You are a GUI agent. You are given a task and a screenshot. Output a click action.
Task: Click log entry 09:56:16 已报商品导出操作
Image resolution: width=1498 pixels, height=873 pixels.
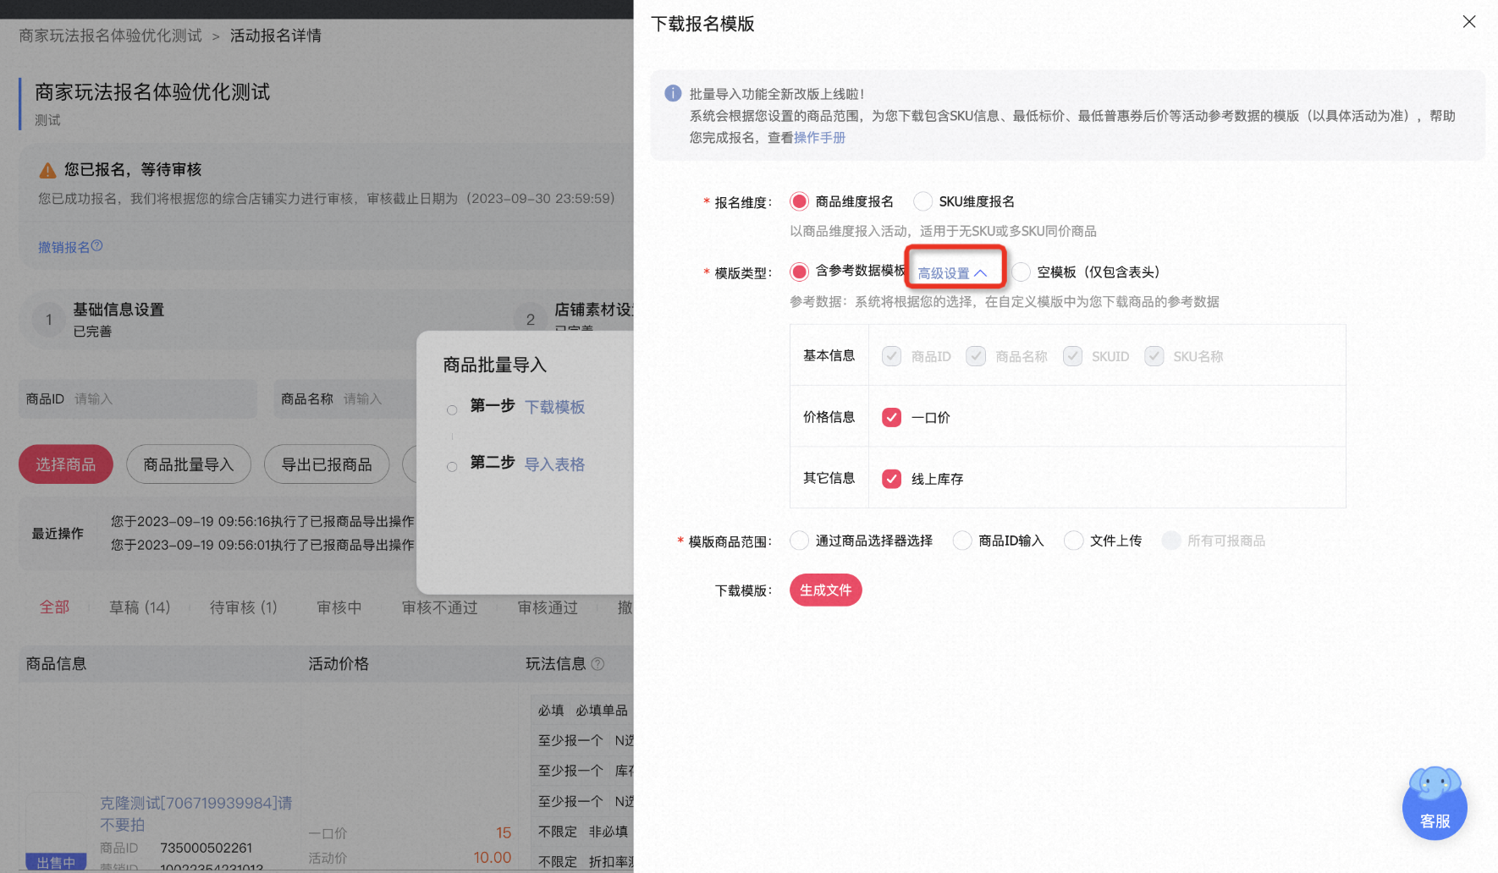coord(262,521)
